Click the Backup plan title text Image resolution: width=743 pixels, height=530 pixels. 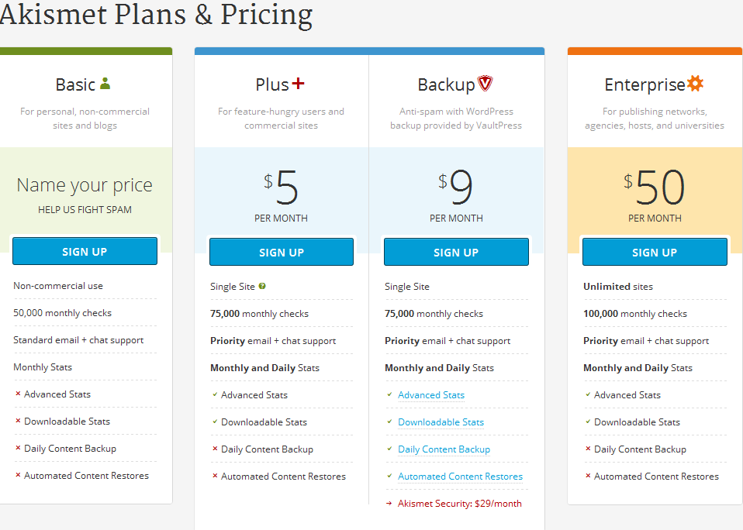[447, 84]
